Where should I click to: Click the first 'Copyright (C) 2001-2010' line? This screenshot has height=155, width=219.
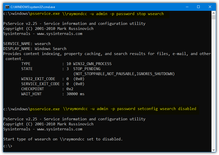[x=48, y=29]
